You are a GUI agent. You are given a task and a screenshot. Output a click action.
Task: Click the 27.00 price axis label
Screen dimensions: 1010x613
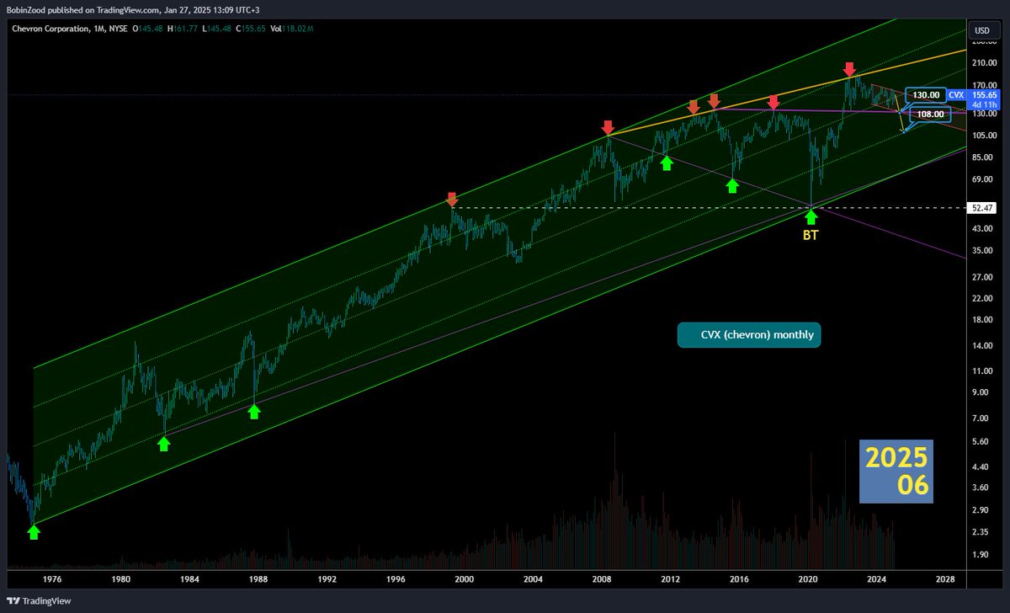click(x=982, y=277)
